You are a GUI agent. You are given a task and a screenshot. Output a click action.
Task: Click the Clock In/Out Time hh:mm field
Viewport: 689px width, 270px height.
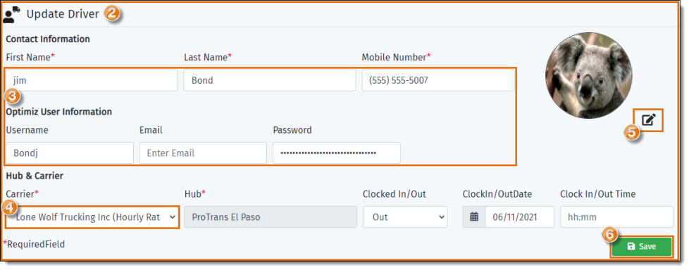click(616, 217)
